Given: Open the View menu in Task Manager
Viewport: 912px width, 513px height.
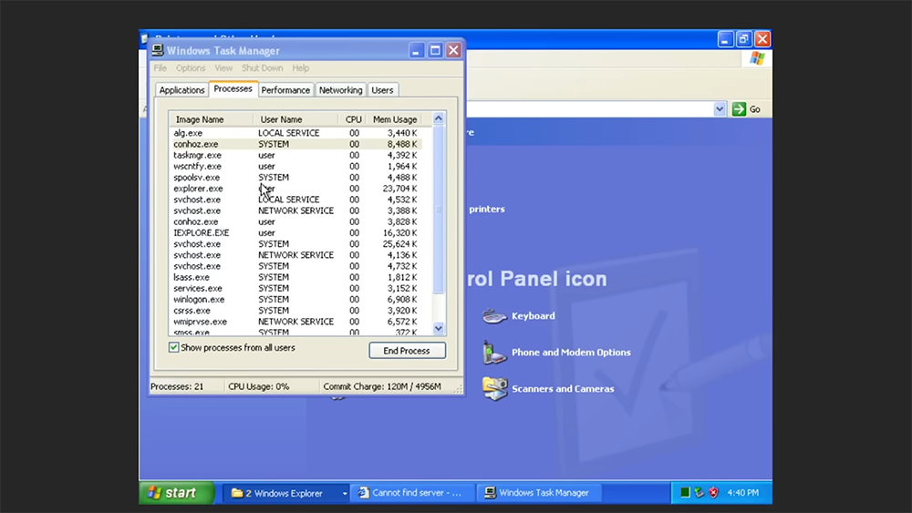Looking at the screenshot, I should coord(223,68).
